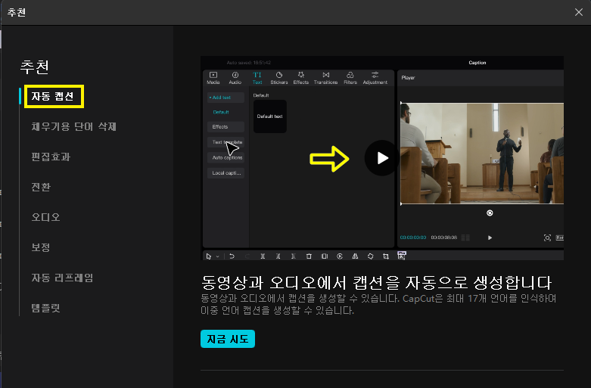This screenshot has height=388, width=591.
Task: Switch to the 편집효과 section
Action: click(x=51, y=157)
